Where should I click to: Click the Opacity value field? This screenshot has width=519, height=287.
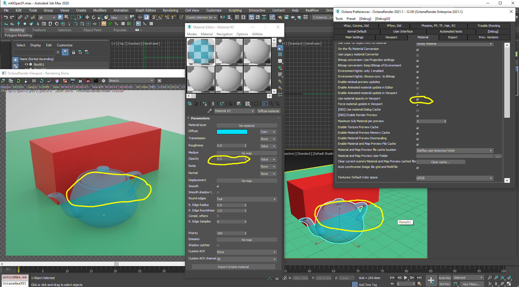pos(230,159)
